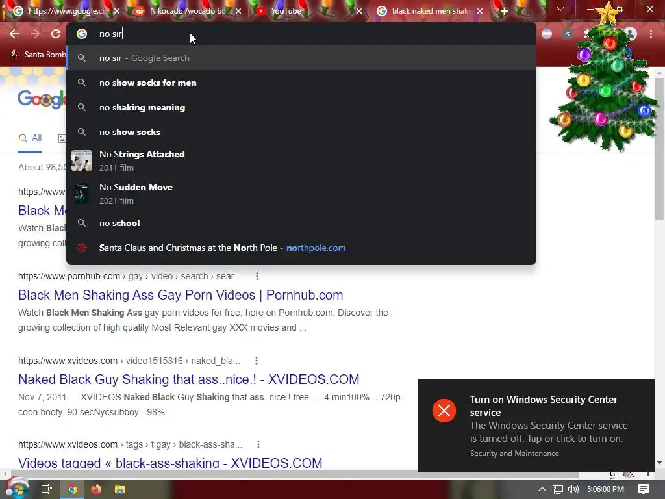The width and height of the screenshot is (665, 499).
Task: Open Task View from the taskbar
Action: 46,489
